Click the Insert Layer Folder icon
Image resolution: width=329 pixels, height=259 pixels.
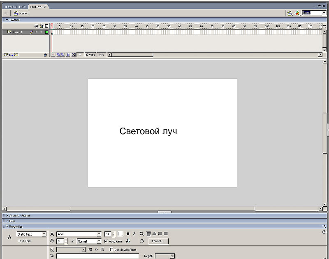coord(16,54)
